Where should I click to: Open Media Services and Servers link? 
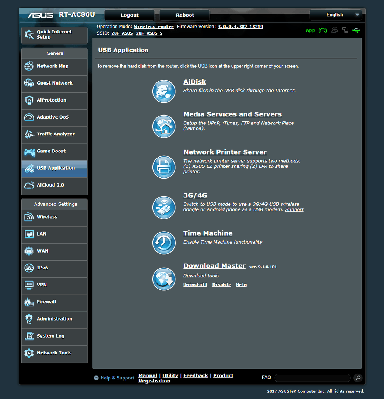232,114
